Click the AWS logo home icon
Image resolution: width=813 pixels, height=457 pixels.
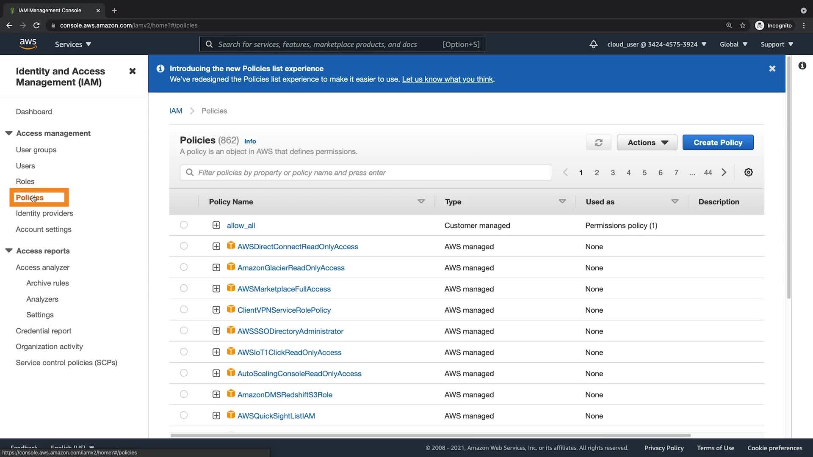[x=28, y=44]
